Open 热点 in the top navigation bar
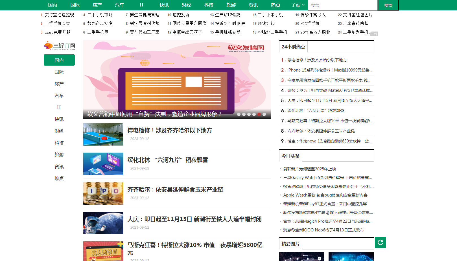 tap(275, 5)
